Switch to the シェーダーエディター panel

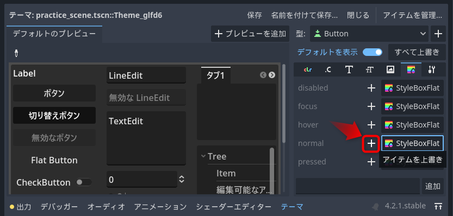233,206
